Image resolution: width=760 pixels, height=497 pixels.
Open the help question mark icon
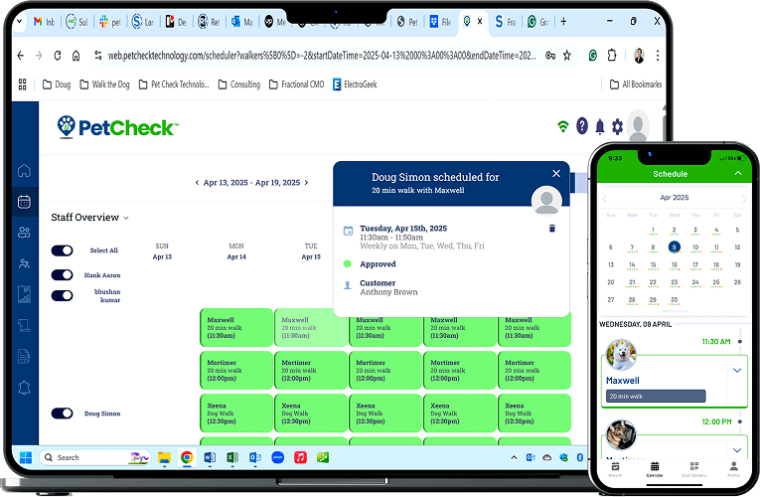581,126
